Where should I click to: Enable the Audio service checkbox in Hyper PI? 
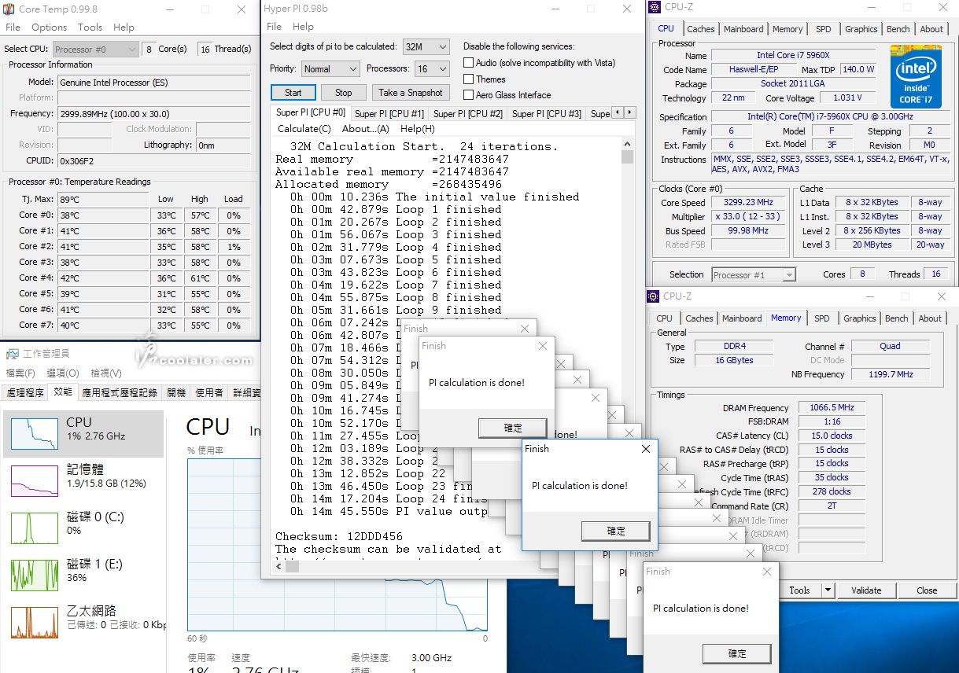469,63
